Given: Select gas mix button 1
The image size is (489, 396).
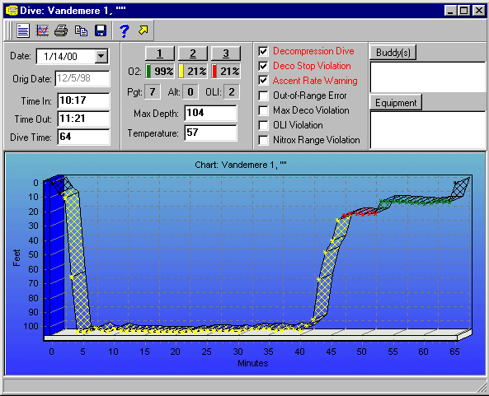Looking at the screenshot, I should (x=160, y=54).
